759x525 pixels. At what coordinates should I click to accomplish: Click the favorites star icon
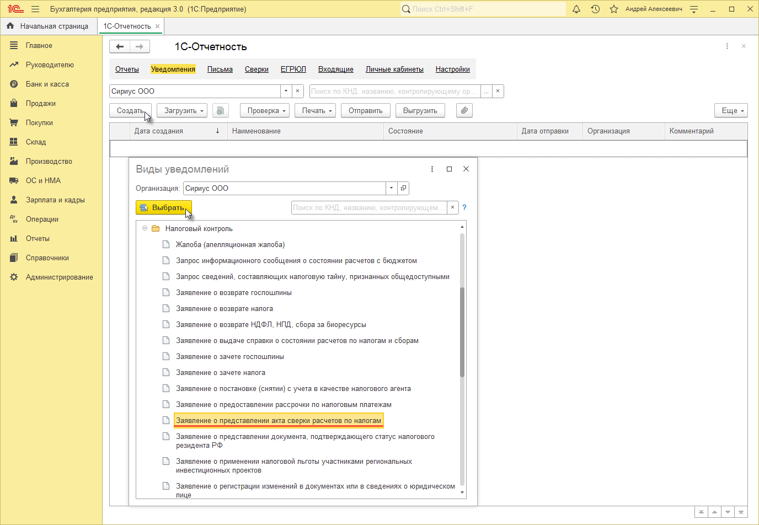click(x=614, y=9)
